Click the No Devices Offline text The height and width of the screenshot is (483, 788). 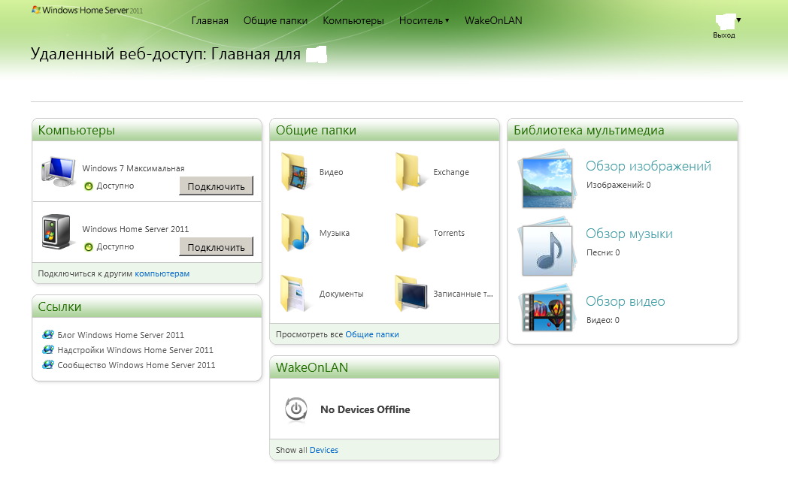(x=365, y=409)
